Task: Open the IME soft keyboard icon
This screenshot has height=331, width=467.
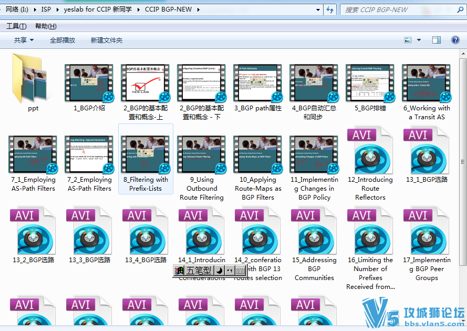Action: pyautogui.click(x=240, y=271)
